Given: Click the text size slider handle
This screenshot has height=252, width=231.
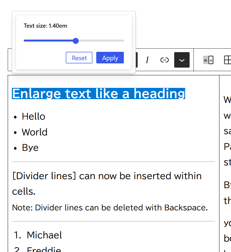Looking at the screenshot, I should [76, 41].
